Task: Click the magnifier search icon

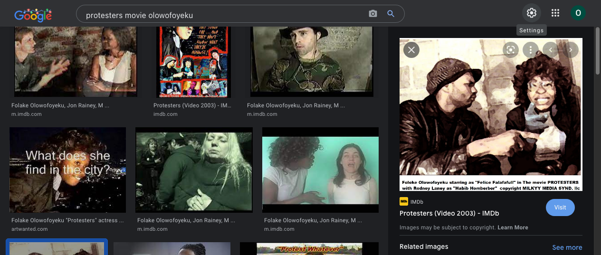Action: pyautogui.click(x=391, y=14)
